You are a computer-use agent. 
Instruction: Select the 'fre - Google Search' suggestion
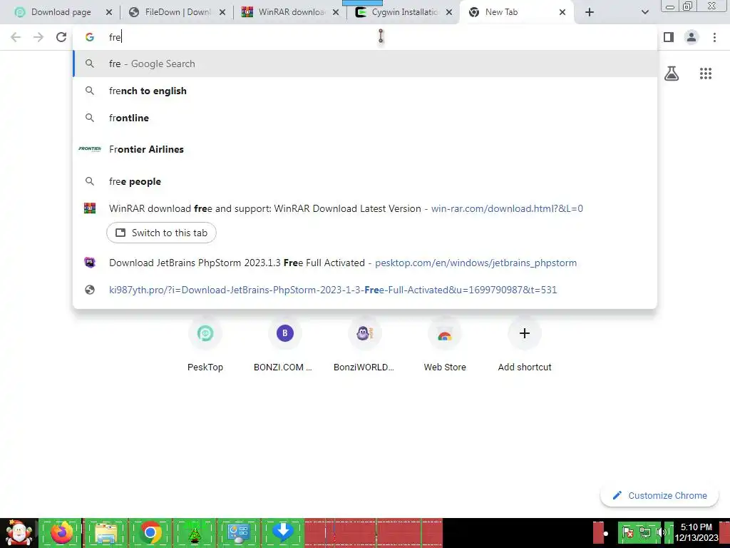365,64
